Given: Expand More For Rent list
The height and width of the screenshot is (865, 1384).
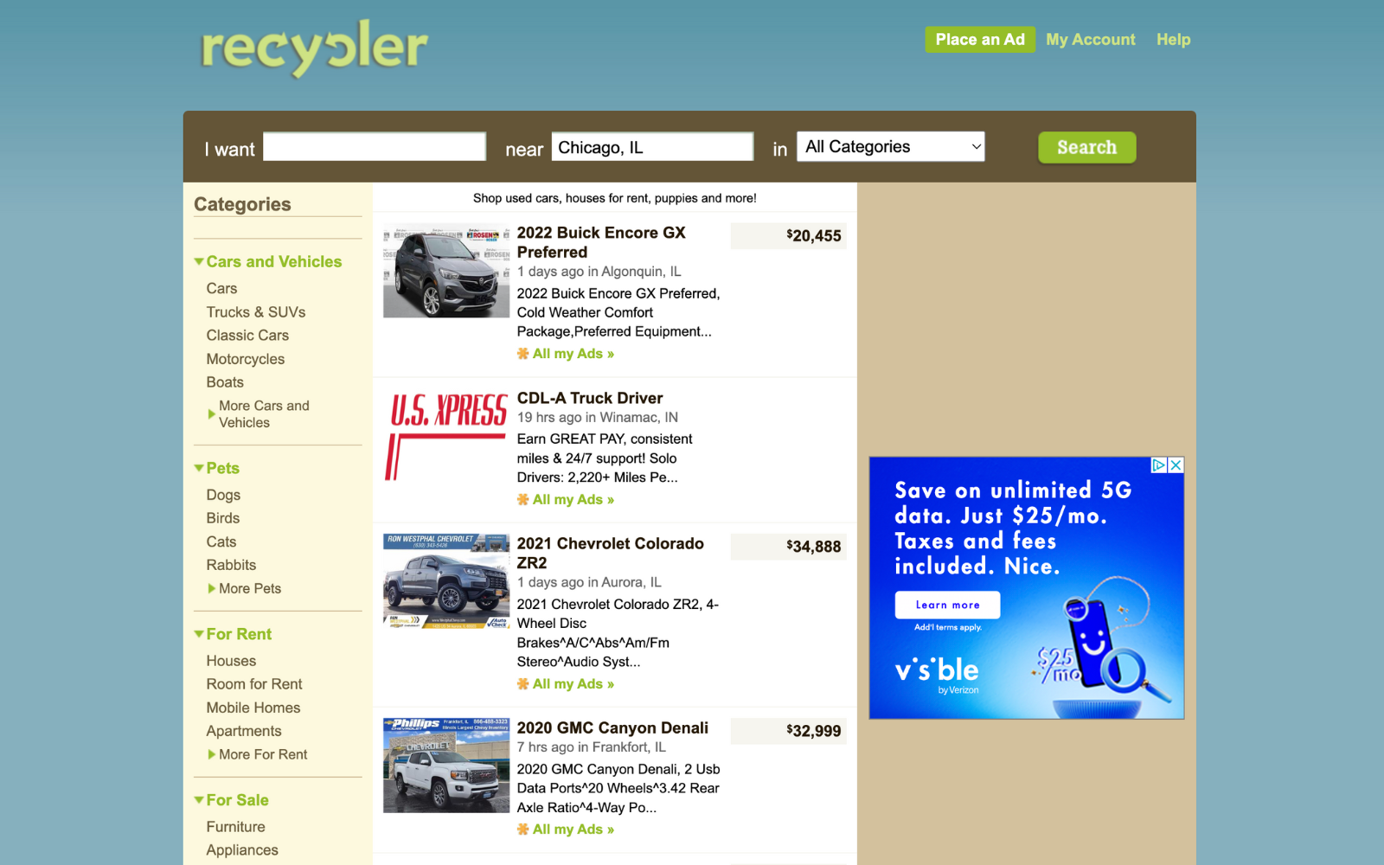Looking at the screenshot, I should tap(258, 754).
